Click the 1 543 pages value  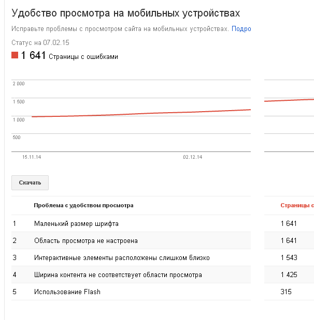point(289,257)
